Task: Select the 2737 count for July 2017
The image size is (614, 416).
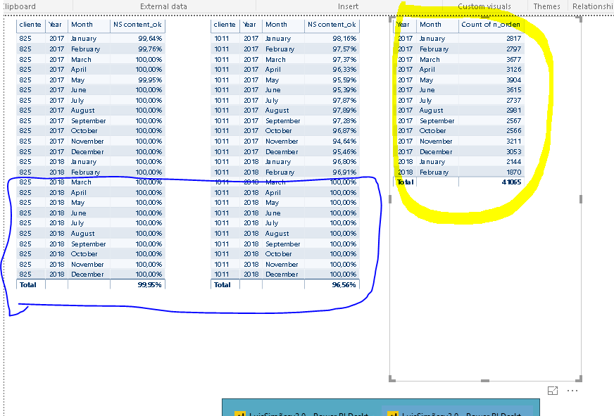Action: [x=513, y=100]
